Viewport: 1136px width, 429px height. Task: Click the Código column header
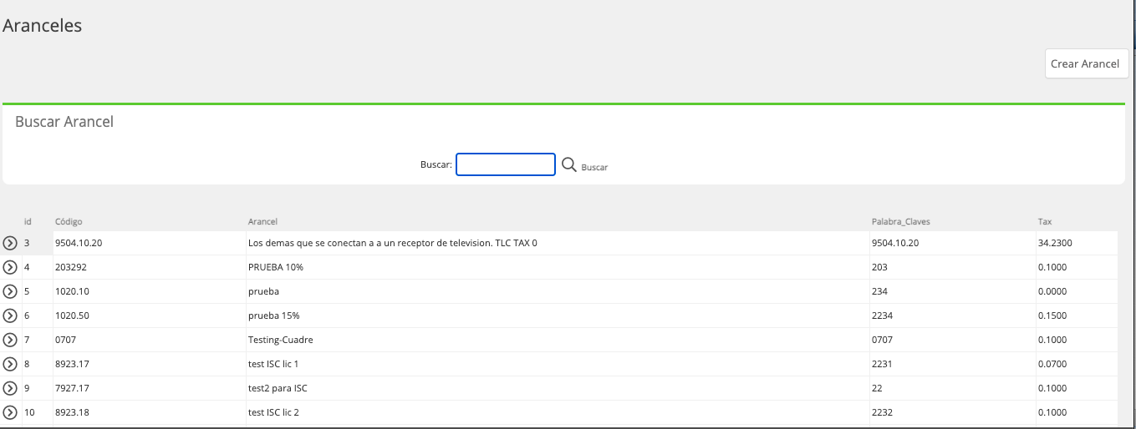69,222
